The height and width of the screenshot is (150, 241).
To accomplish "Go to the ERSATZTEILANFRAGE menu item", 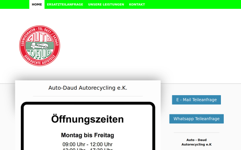I will tap(65, 4).
